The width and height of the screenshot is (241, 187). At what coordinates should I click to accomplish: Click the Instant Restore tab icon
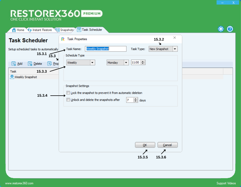(x=29, y=30)
